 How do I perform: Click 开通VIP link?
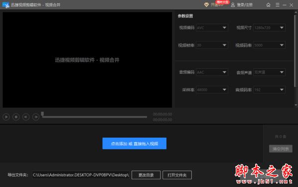tap(217, 5)
